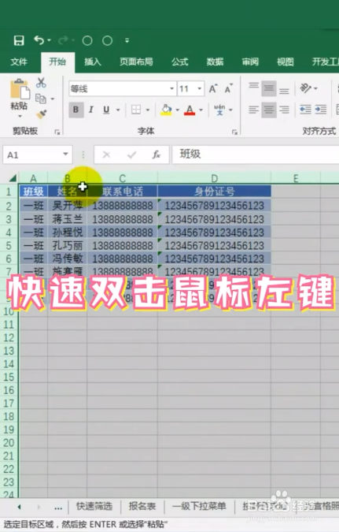Screen dimensions: 339x532
Task: Open the undo history dropdown arrow
Action: coord(50,40)
